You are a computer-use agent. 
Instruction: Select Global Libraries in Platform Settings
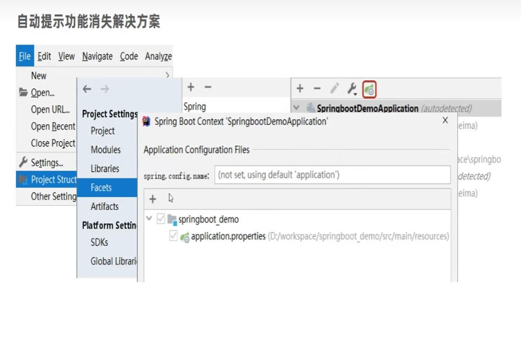(x=113, y=261)
